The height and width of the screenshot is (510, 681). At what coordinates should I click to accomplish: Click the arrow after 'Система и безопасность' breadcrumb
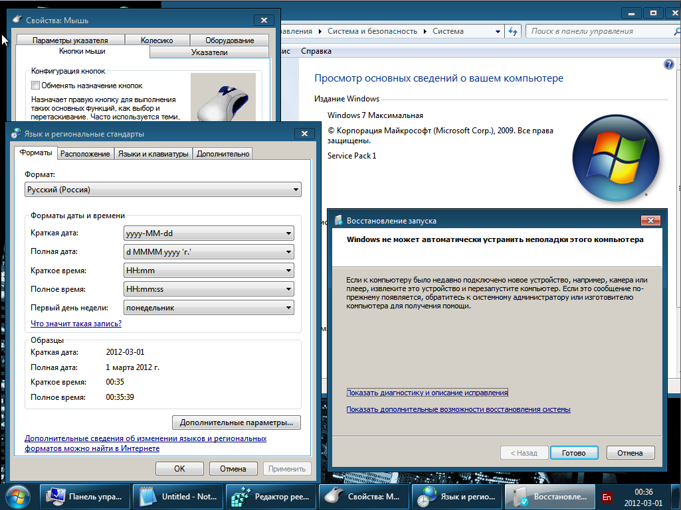(425, 31)
